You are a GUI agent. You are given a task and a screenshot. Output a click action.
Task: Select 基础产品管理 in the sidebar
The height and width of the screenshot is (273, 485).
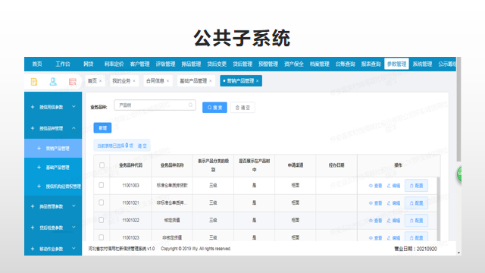[x=53, y=168]
